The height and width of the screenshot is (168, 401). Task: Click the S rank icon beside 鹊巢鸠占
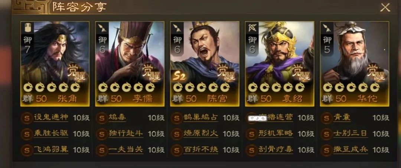(177, 118)
